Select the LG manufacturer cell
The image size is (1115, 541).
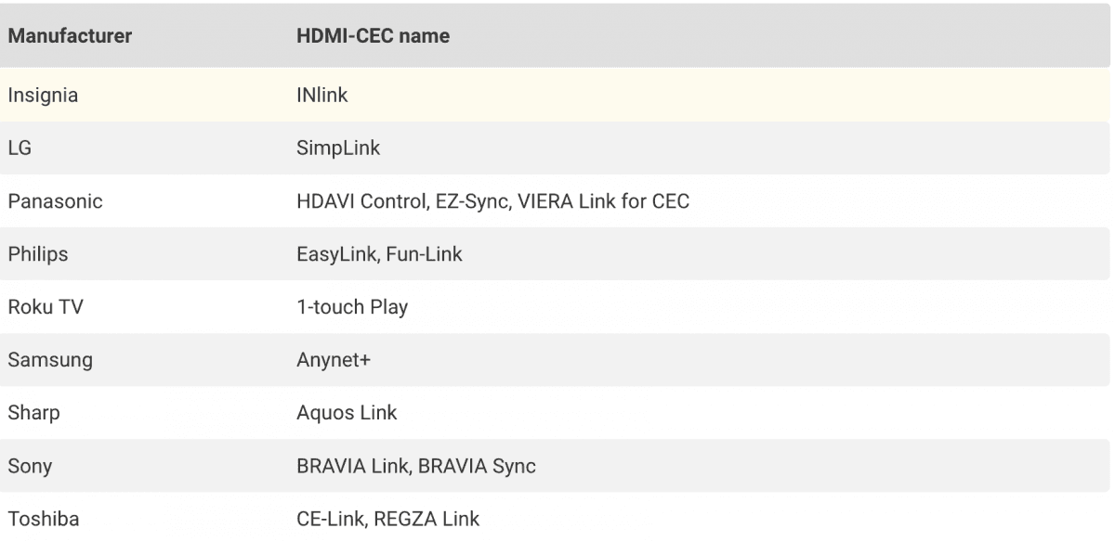pyautogui.click(x=20, y=148)
